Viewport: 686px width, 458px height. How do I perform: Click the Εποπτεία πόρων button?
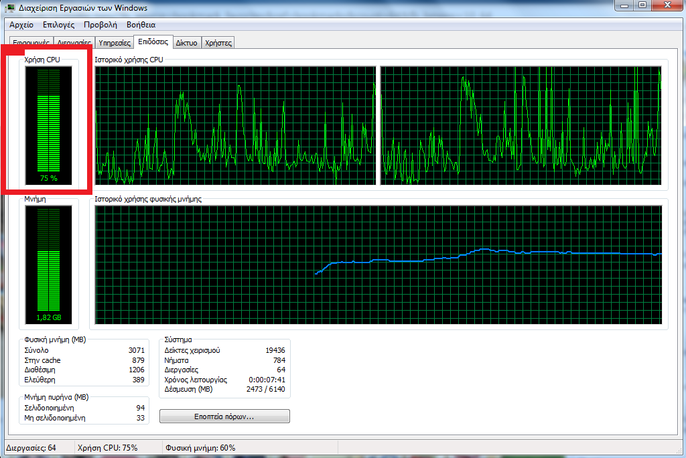pos(224,416)
